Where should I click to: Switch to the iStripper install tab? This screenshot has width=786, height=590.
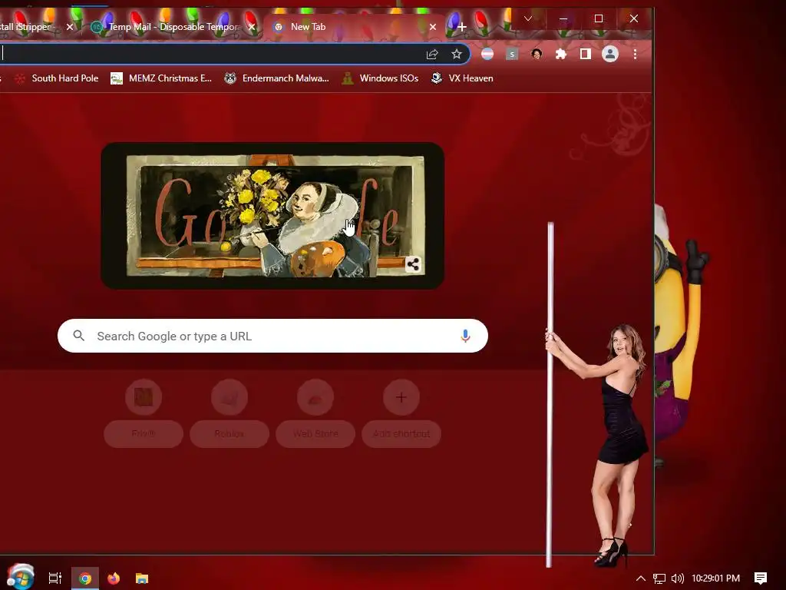pos(30,27)
